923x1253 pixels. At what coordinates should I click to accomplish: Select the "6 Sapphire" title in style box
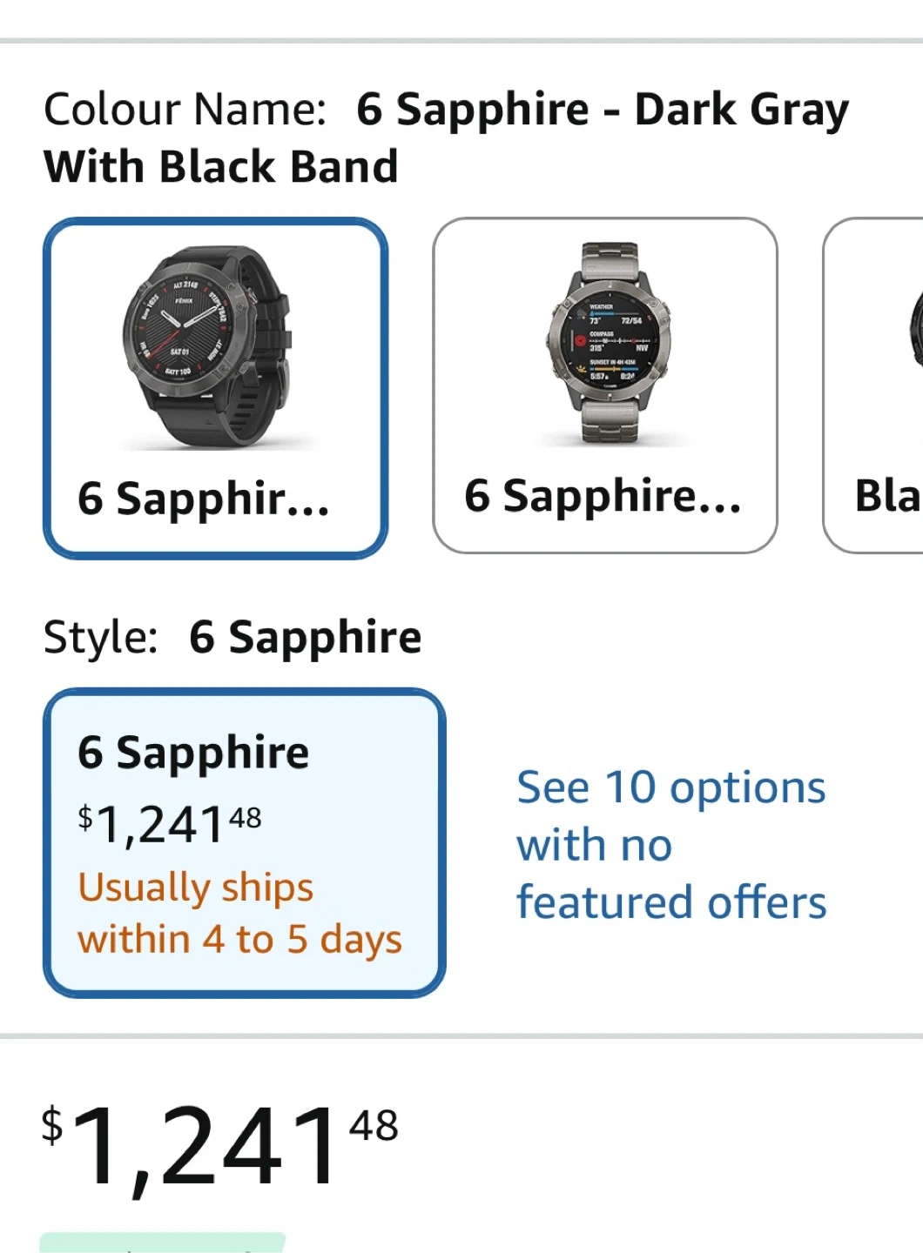[x=193, y=752]
